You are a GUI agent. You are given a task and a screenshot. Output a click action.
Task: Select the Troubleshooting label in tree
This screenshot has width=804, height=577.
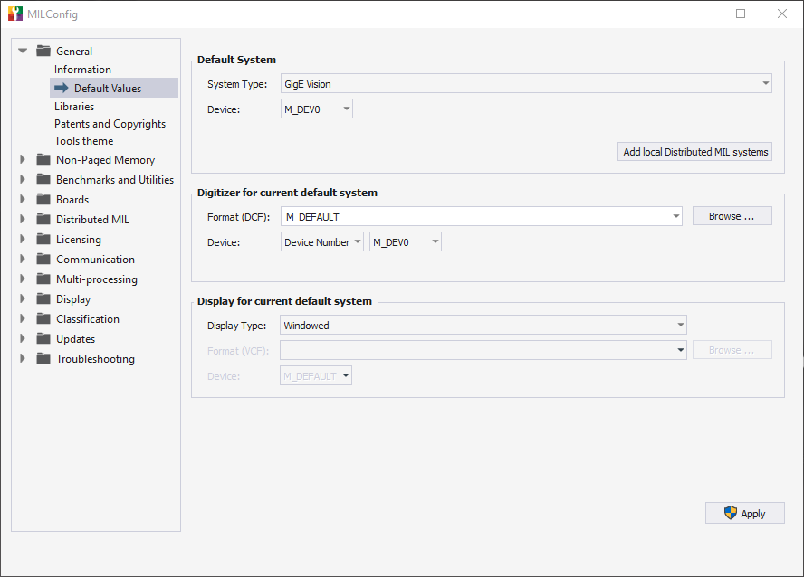pos(95,359)
